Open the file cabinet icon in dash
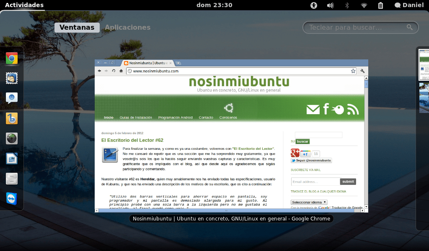 point(12,179)
